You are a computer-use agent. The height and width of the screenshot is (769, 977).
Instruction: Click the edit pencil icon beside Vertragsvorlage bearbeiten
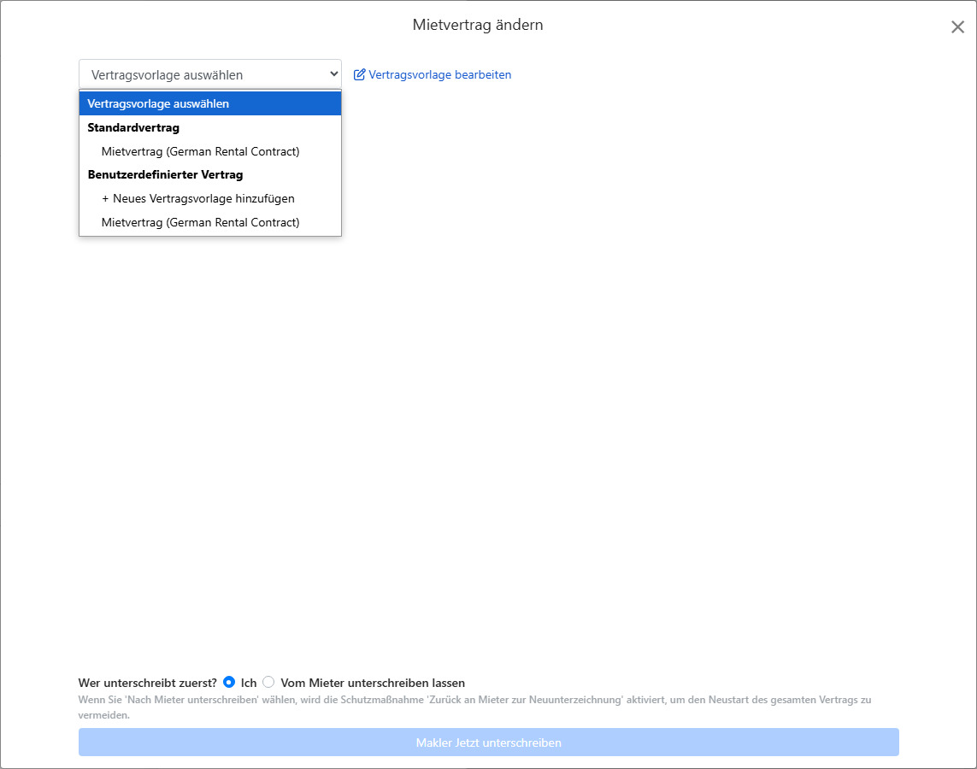(x=360, y=74)
